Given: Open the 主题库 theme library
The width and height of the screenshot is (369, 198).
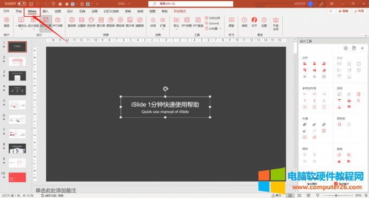Looking at the screenshot, I should point(81,22).
